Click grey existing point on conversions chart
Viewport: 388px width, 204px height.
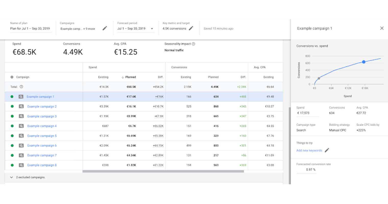(319, 78)
